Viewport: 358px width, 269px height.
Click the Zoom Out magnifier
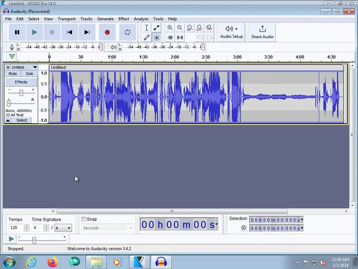(180, 28)
